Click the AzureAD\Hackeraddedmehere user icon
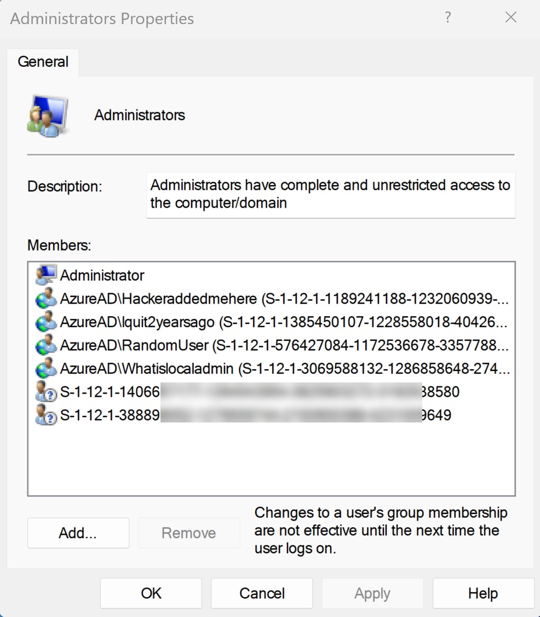The image size is (540, 617). [x=45, y=299]
